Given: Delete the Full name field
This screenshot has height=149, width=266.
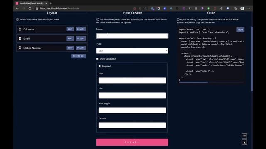Looking at the screenshot, I should coord(81,29).
